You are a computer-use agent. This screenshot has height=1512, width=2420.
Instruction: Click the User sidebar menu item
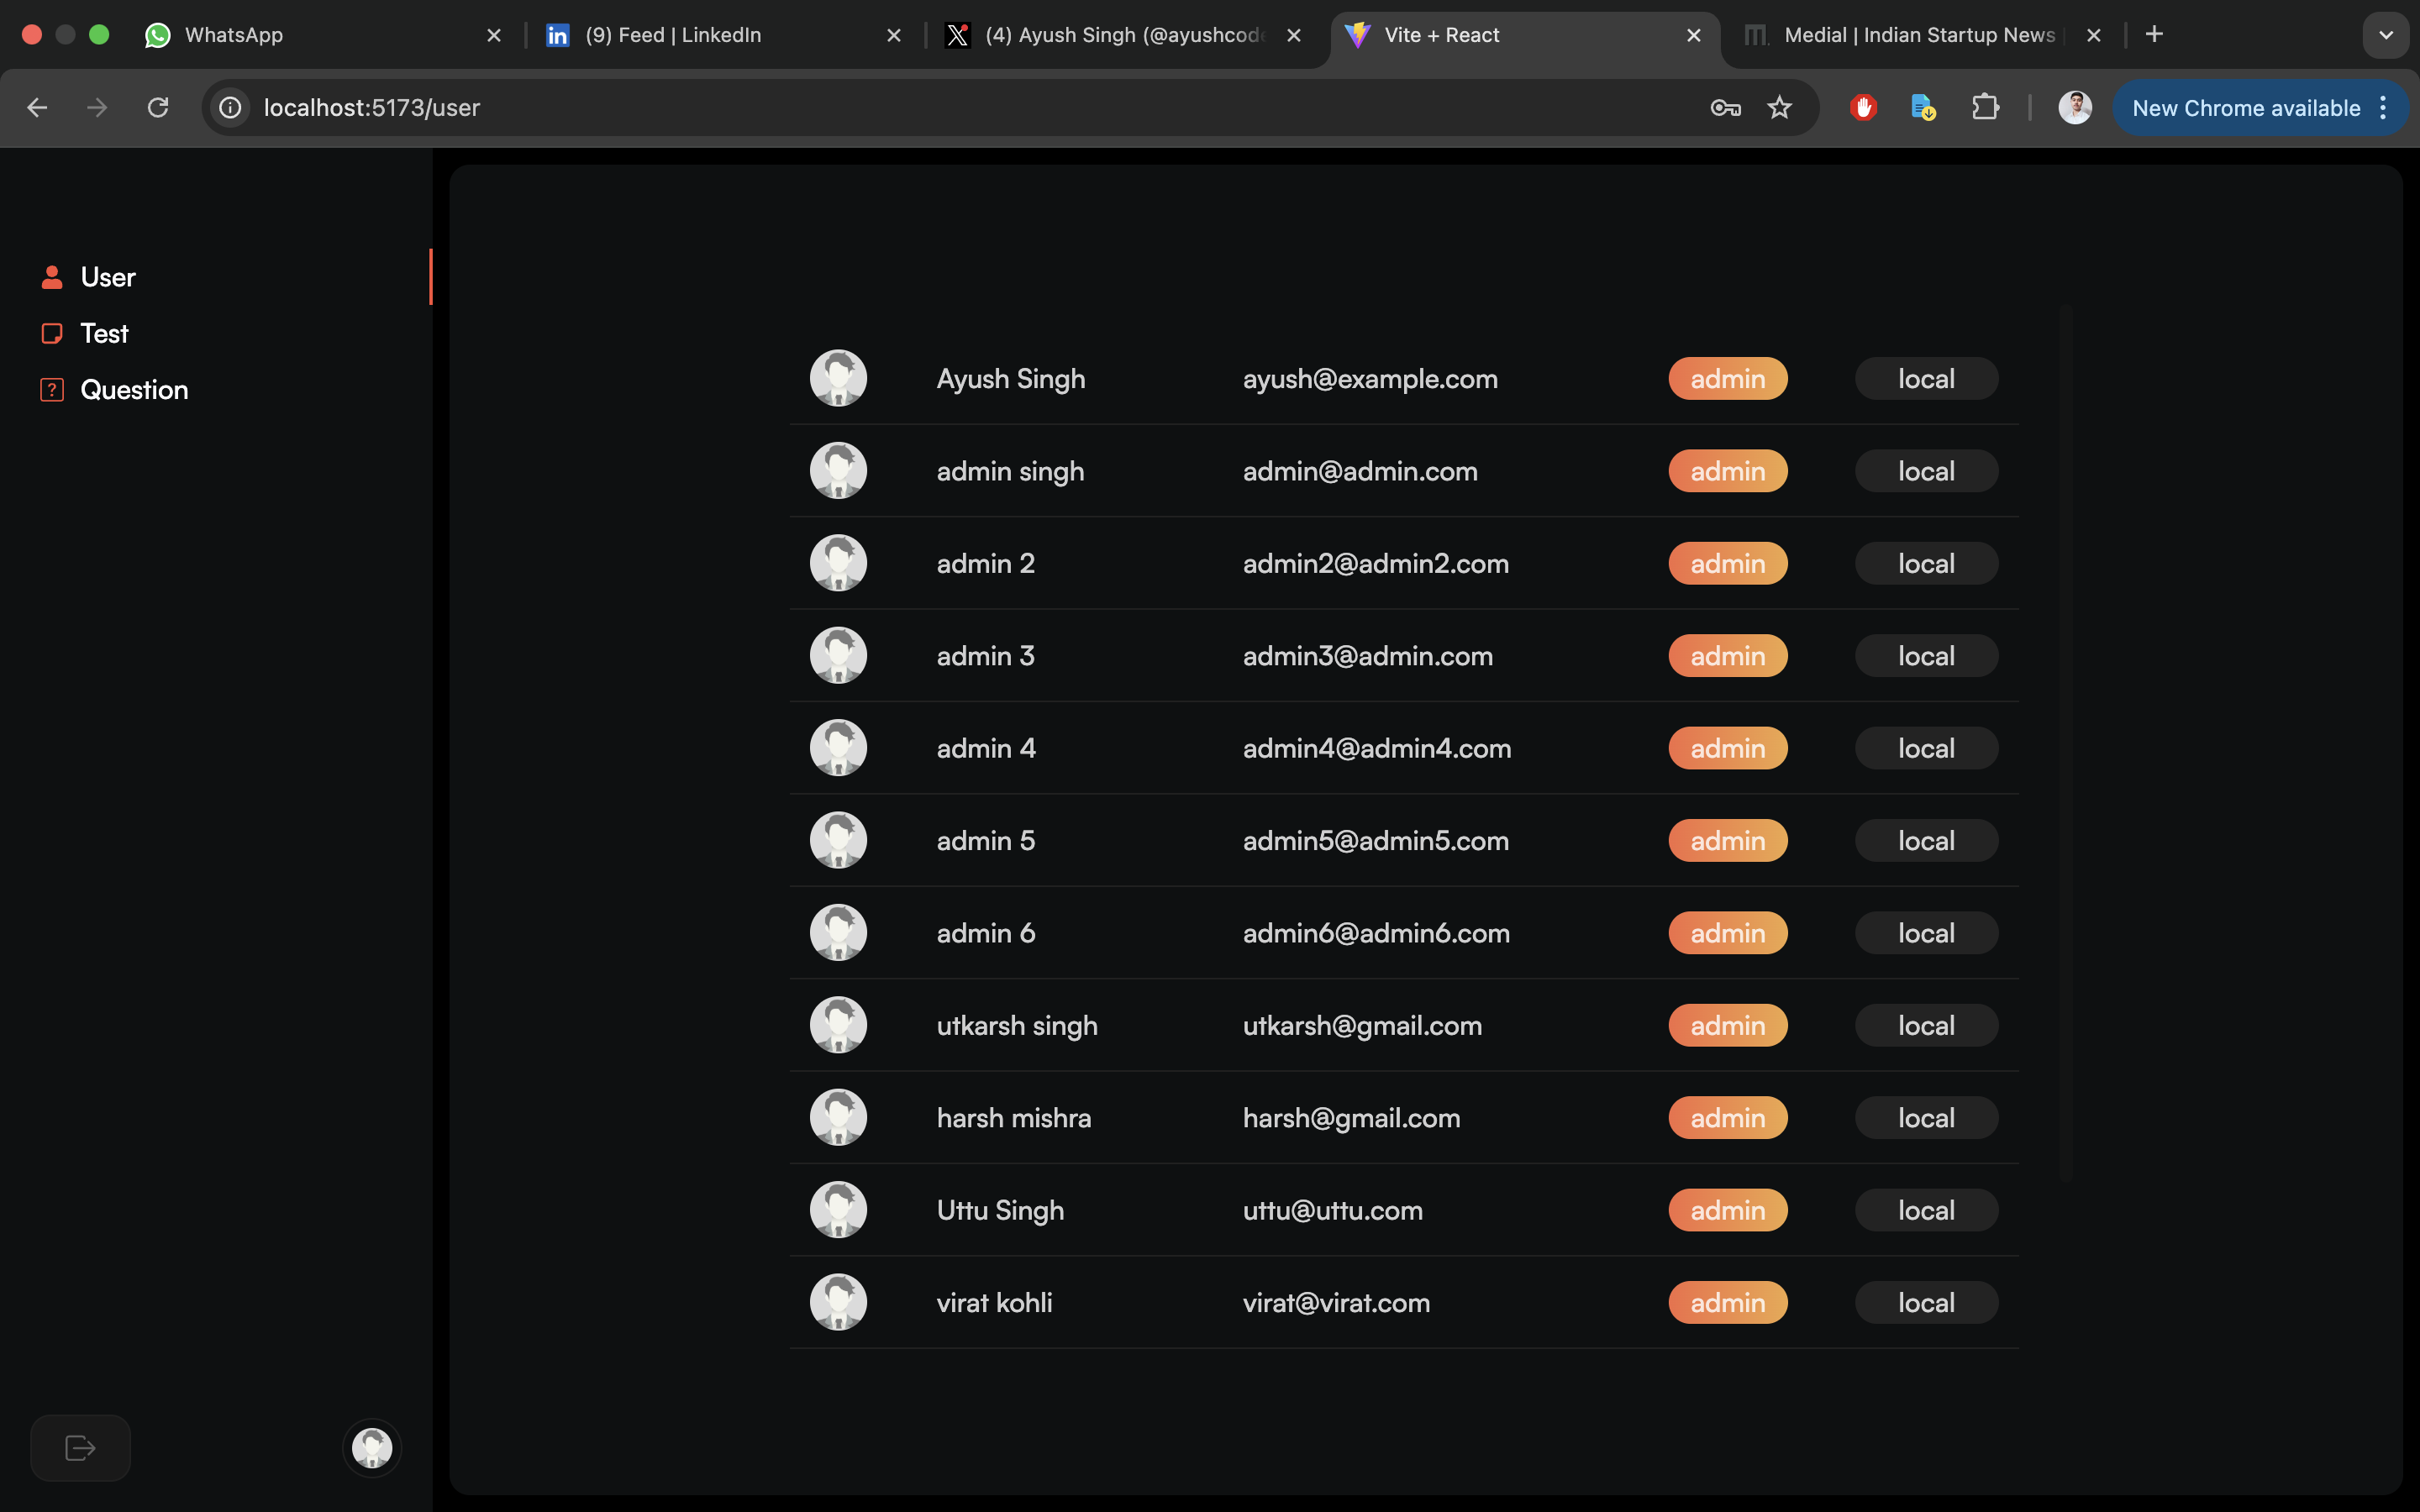click(108, 277)
